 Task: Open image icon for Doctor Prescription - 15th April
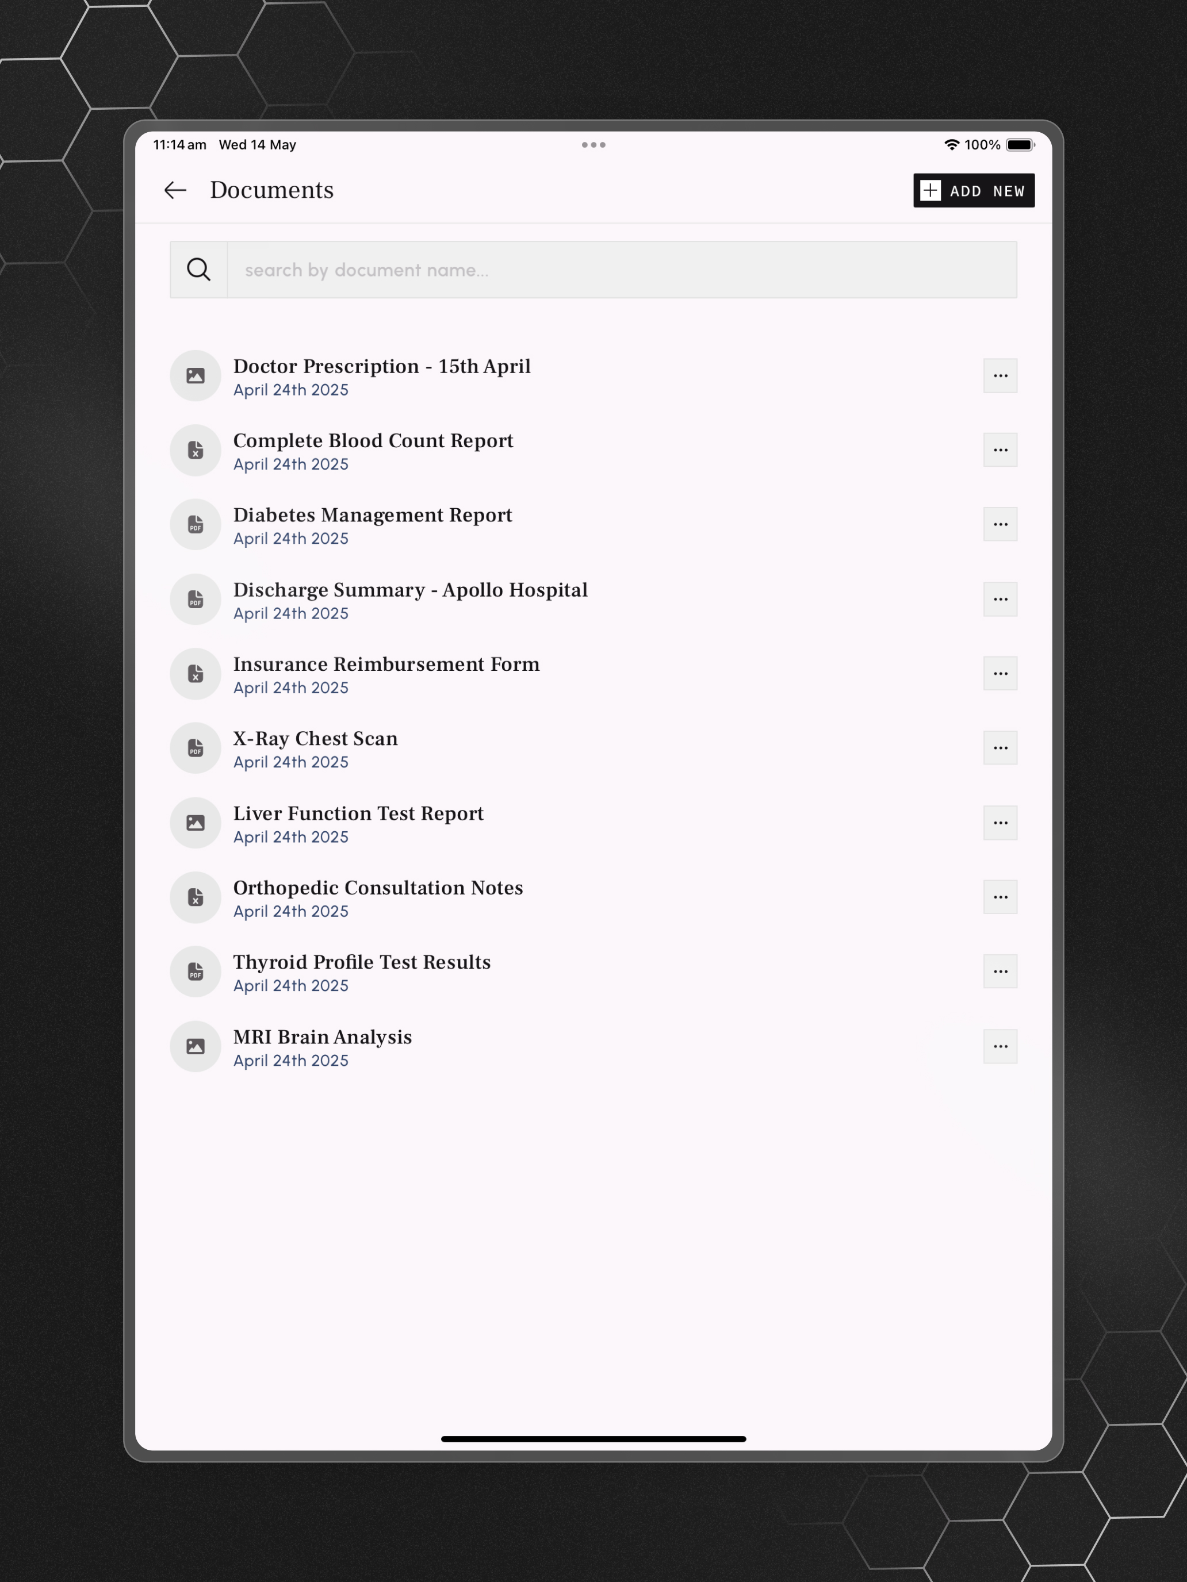[196, 375]
